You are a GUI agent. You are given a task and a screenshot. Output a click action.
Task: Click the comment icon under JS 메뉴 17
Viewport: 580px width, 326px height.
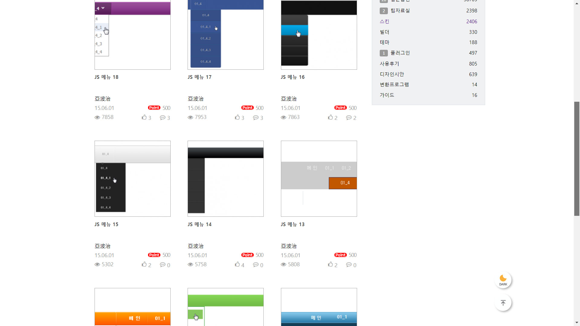256,117
